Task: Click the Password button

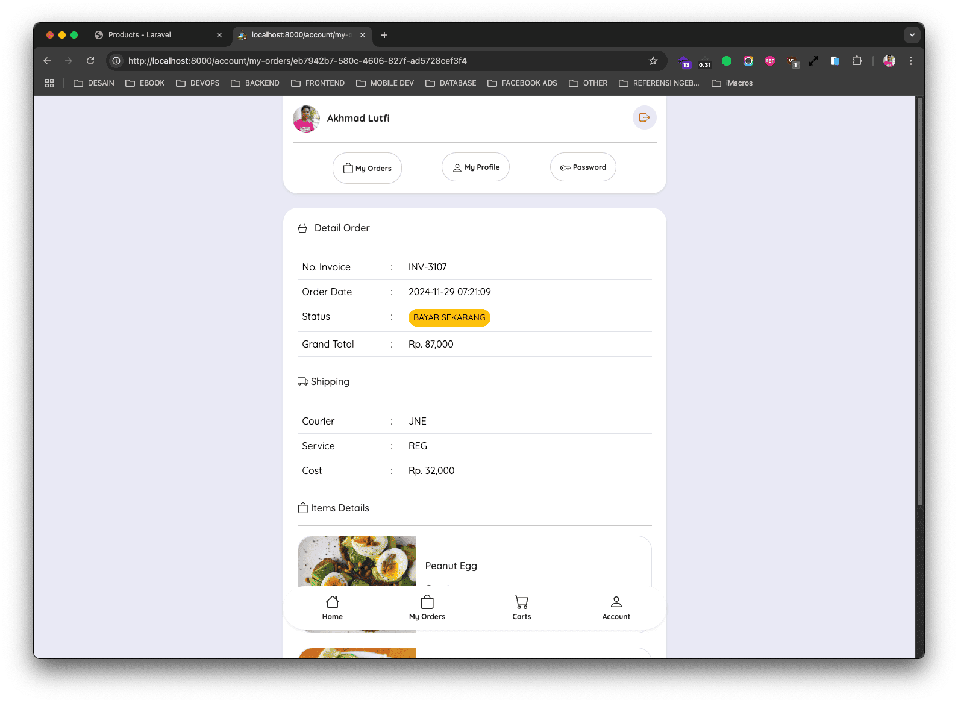Action: click(583, 167)
